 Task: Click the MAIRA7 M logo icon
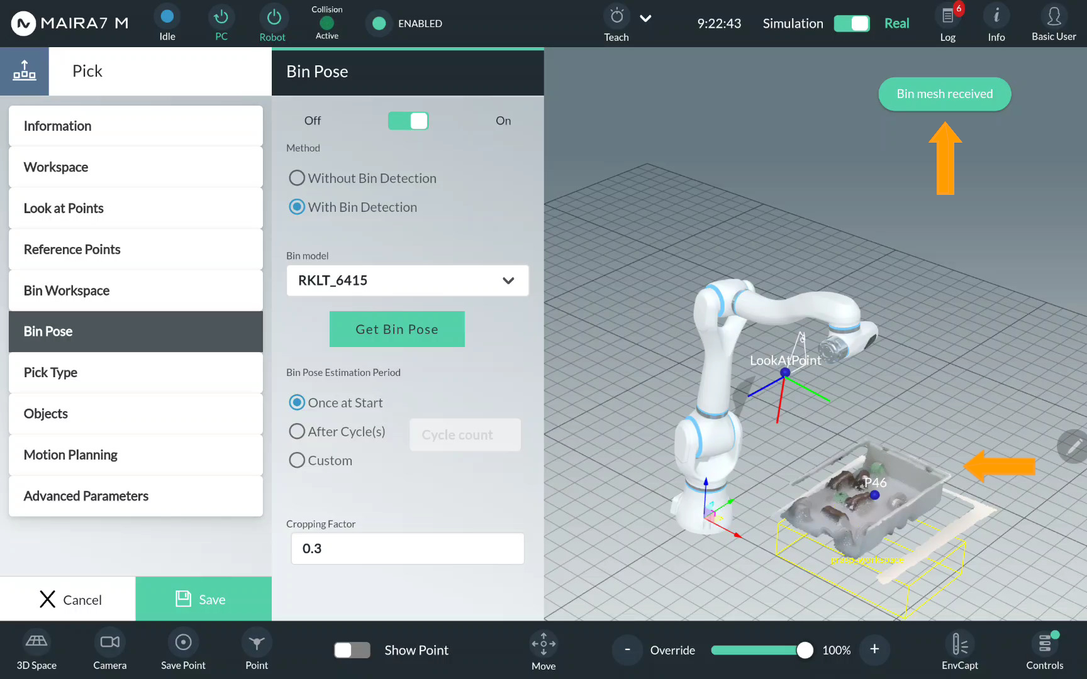point(23,23)
